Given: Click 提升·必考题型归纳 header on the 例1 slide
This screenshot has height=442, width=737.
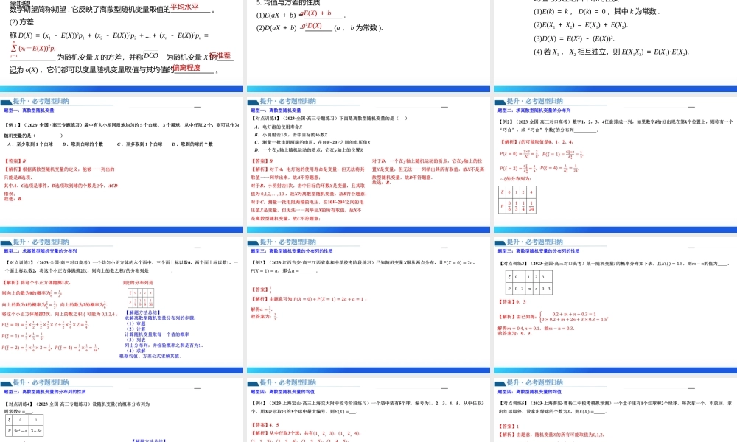Looking at the screenshot, I should point(41,101).
